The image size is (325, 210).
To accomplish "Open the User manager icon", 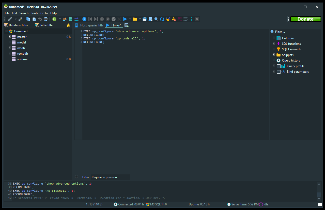I will [65, 19].
